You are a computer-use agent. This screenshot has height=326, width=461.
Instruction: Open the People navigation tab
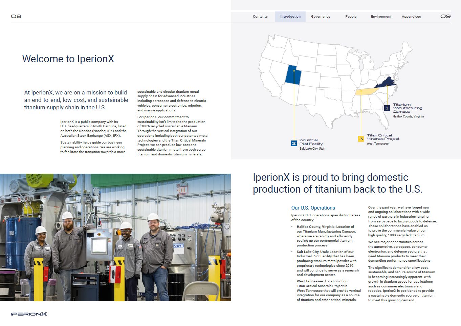[351, 17]
